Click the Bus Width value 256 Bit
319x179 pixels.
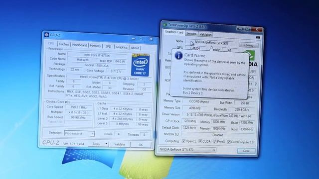pos(244,103)
